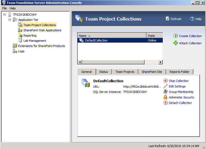Screen dimensions: 206x149
Task: Click the padlock Administer Security icon
Action: pos(166,97)
